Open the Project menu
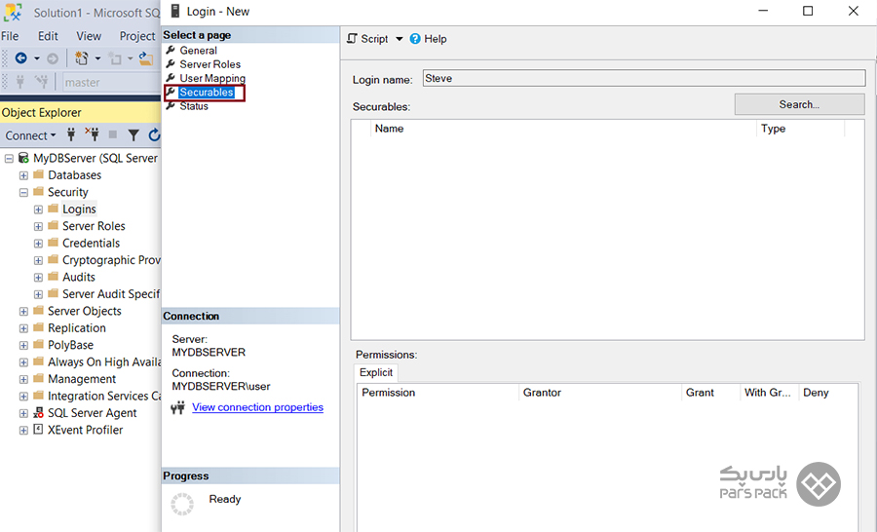Image resolution: width=877 pixels, height=532 pixels. coord(137,36)
